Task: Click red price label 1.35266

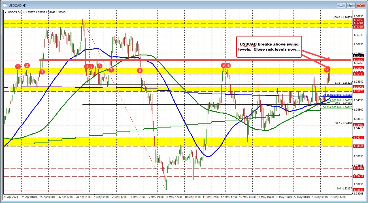Action: point(358,87)
